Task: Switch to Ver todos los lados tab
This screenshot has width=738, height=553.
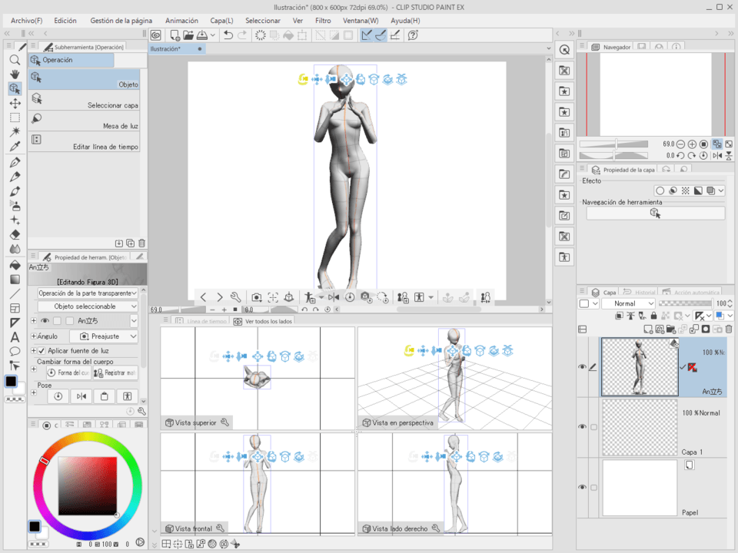Action: [263, 321]
